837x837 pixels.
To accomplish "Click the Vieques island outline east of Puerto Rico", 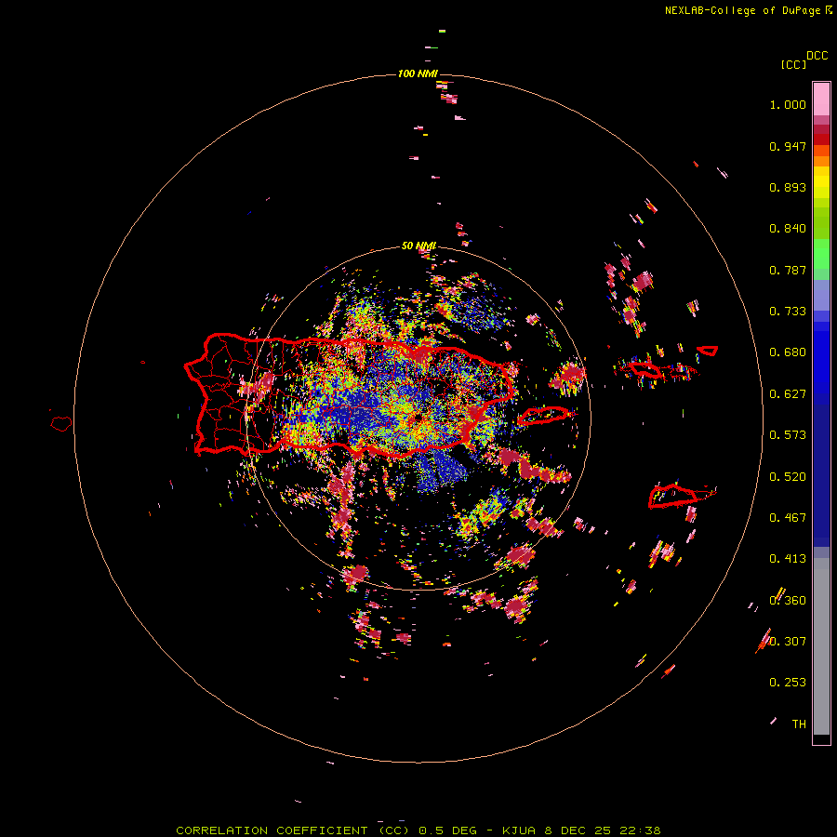I will 544,416.
